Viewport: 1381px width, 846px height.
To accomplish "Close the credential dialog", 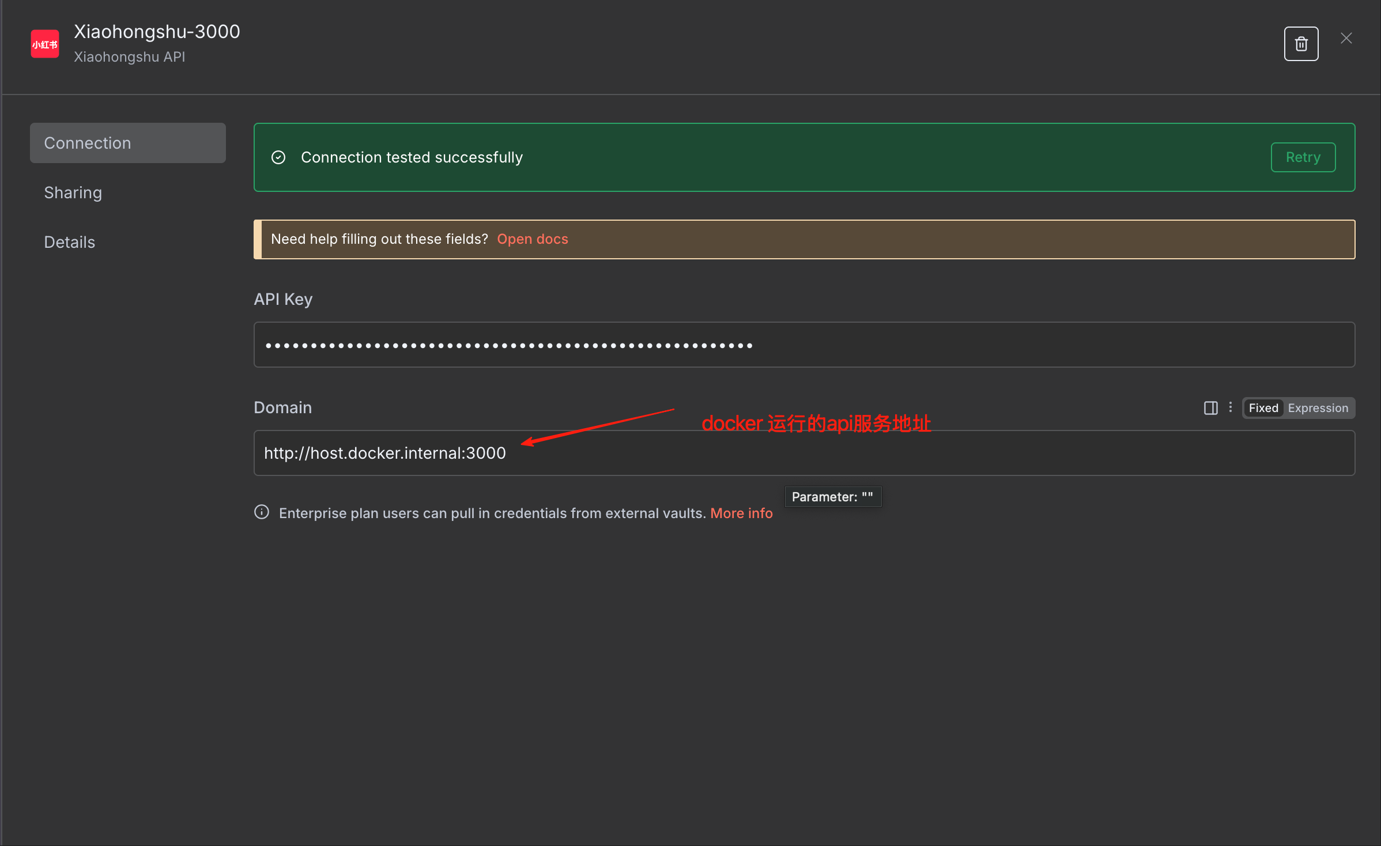I will tap(1346, 39).
